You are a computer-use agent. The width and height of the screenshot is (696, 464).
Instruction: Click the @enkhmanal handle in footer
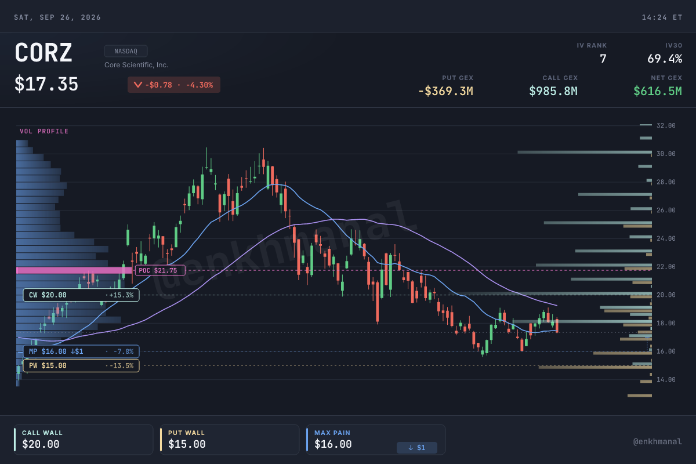658,442
